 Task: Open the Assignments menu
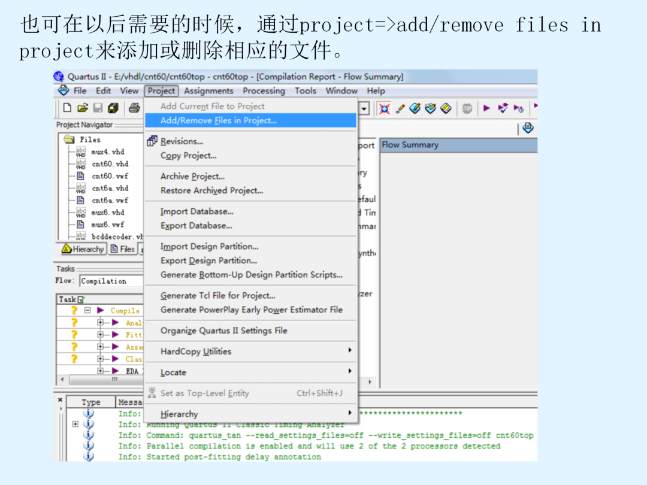208,91
